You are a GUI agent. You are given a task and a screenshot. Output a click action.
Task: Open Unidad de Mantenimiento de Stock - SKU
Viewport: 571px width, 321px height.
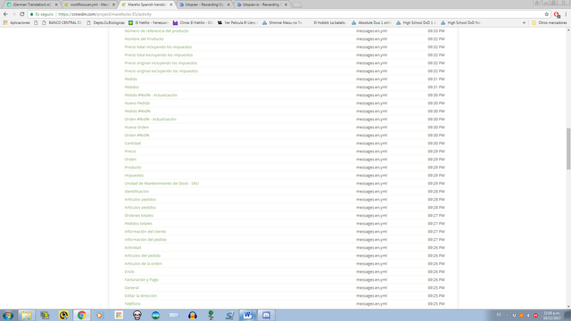[x=161, y=183]
